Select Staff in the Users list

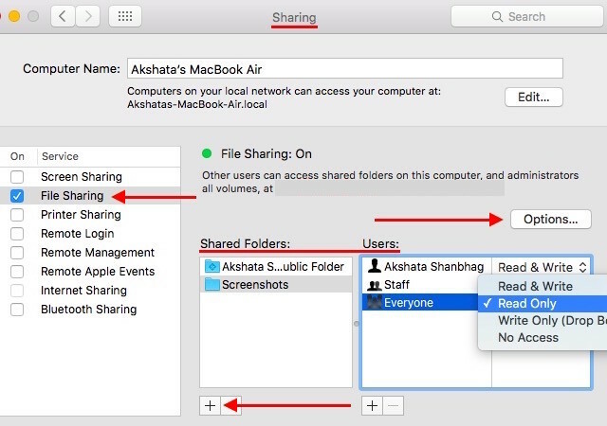pyautogui.click(x=420, y=285)
